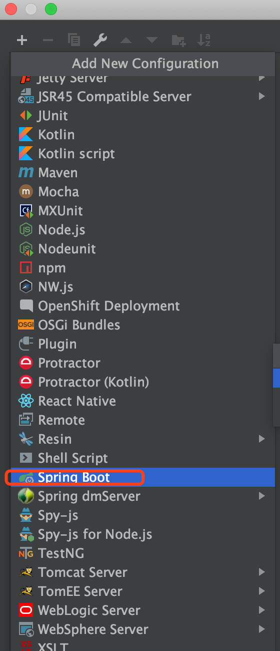Click the macOS green zoom window button
This screenshot has height=651, width=280.
pos(50,9)
